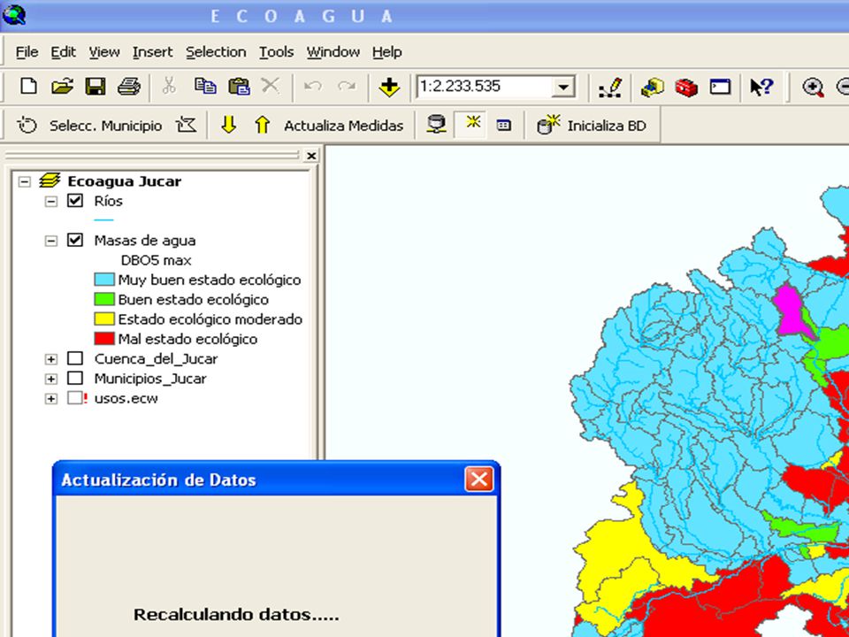
Task: Click the Ecoagua Jucar layers stack icon
Action: (50, 180)
